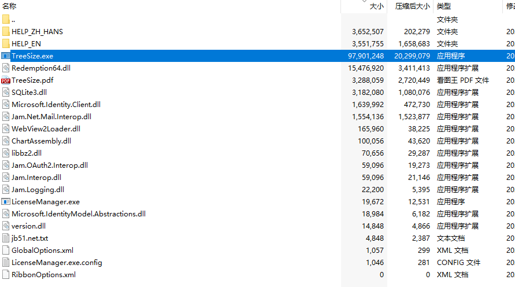Click the size value 165,960
Image resolution: width=515 pixels, height=287 pixels.
click(371, 129)
